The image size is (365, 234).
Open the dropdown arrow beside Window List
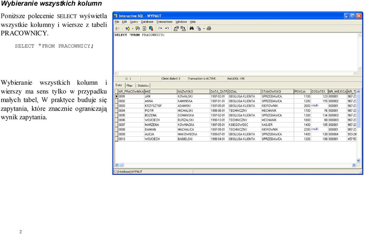[204, 28]
